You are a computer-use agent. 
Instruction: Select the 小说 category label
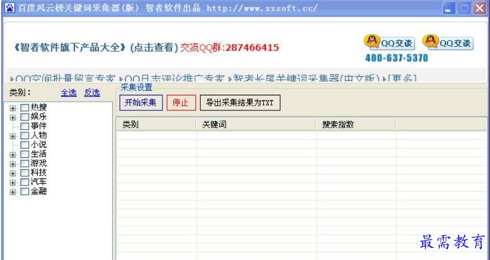(x=39, y=145)
